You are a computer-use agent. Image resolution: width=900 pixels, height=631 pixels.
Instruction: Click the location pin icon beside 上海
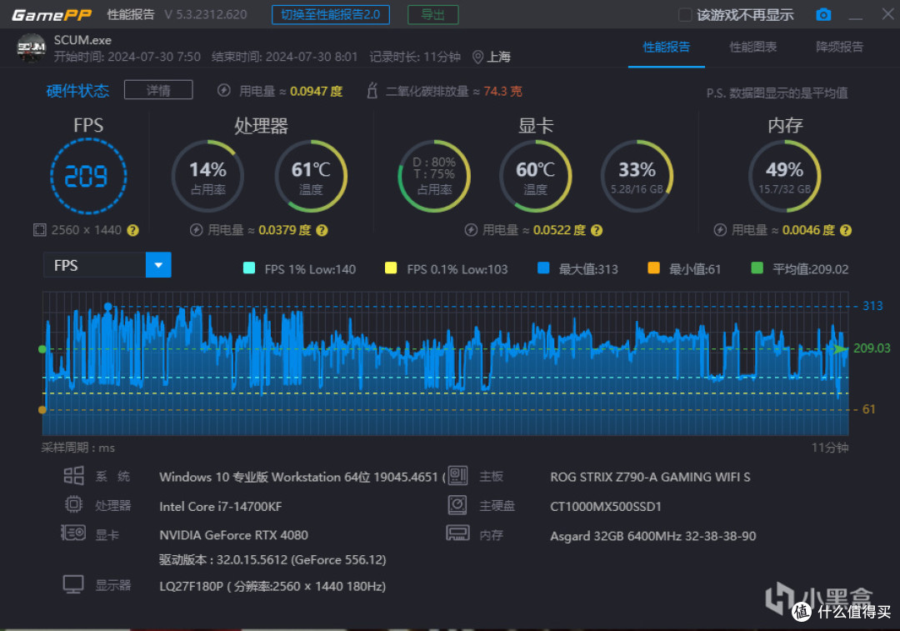[x=477, y=57]
